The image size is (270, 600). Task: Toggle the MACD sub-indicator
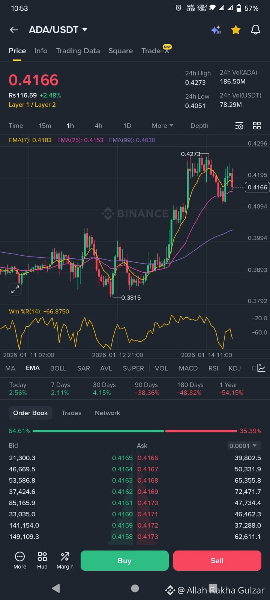(188, 368)
